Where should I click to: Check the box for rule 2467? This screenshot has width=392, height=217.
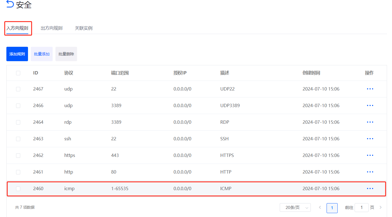(18, 89)
